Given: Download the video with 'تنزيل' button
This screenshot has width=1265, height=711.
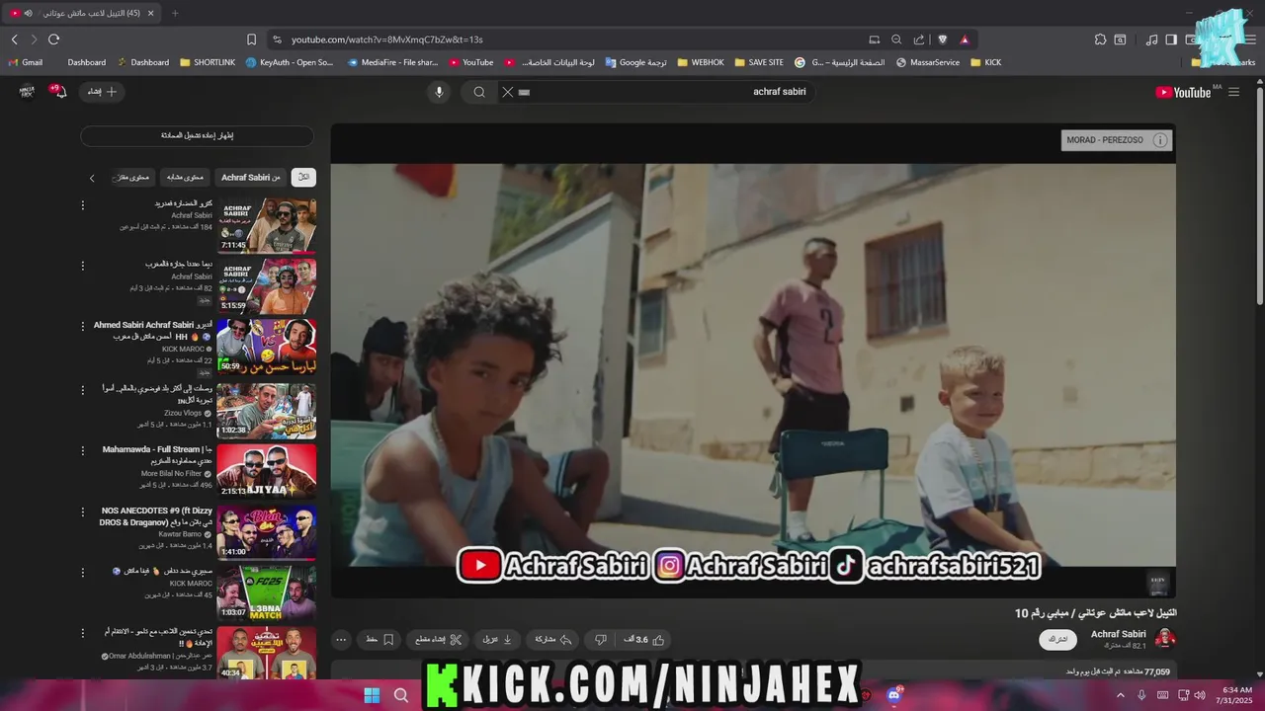Looking at the screenshot, I should tap(497, 640).
